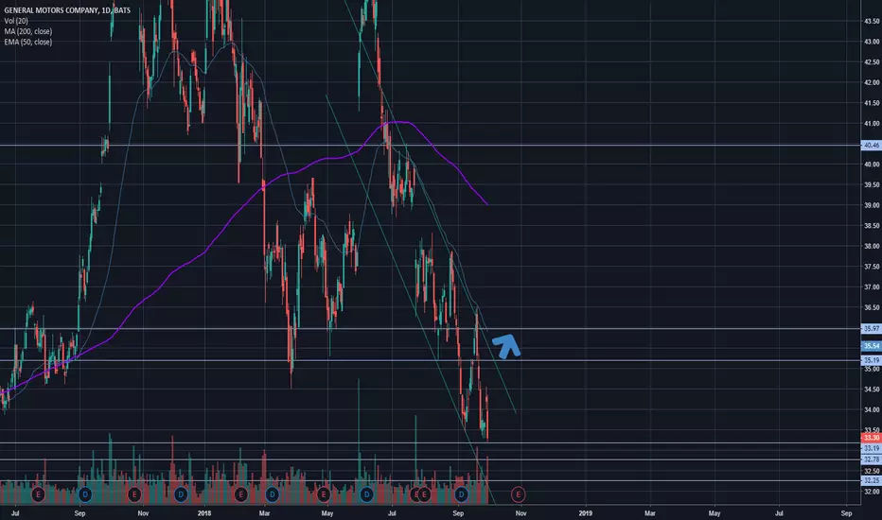Open the earnings E marker just before 2018 Mar
The image size is (882, 520).
pos(240,494)
